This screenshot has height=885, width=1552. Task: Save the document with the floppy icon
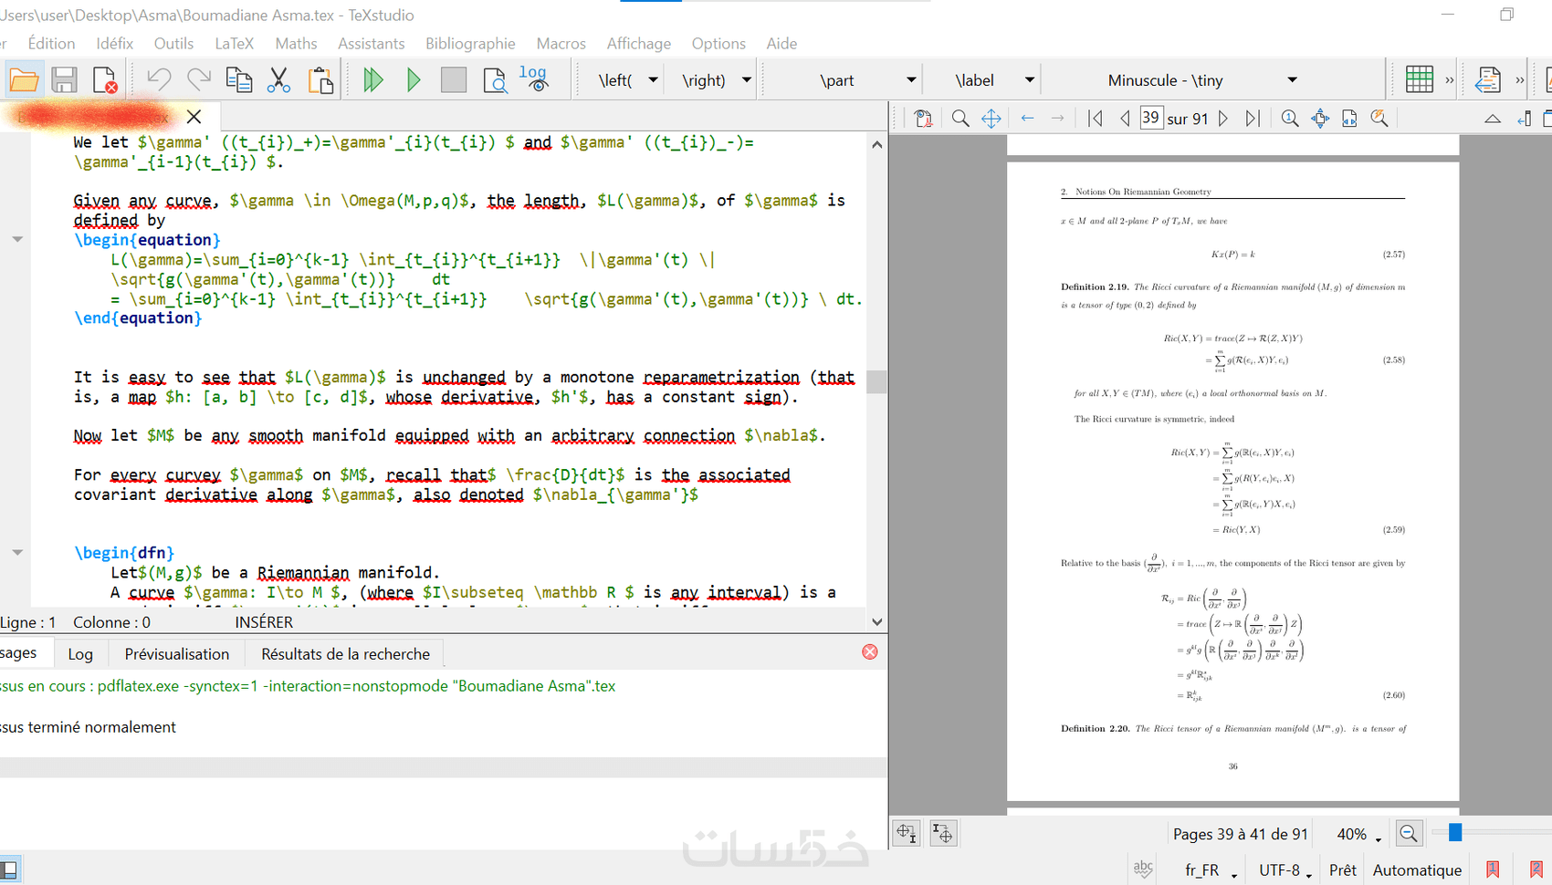pos(64,80)
